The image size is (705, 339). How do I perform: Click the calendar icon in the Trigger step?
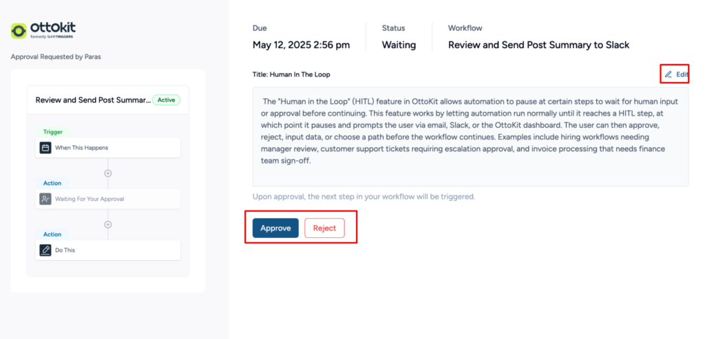(45, 147)
